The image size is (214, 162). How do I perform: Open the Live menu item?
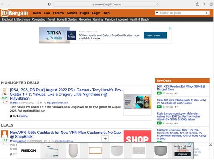[47, 13]
